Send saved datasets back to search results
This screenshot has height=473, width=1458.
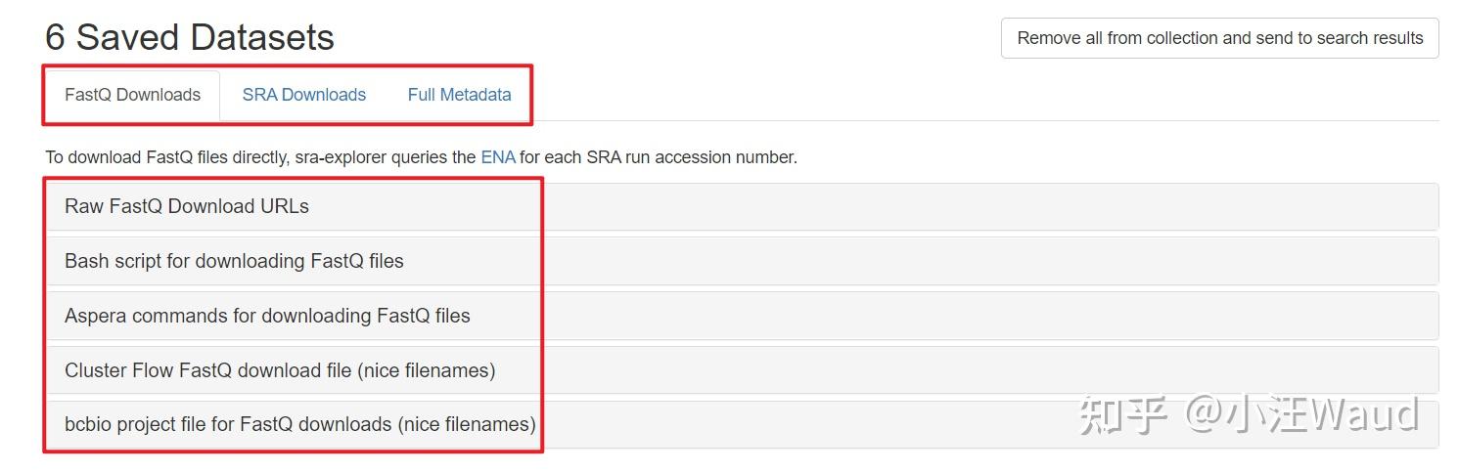1219,38
